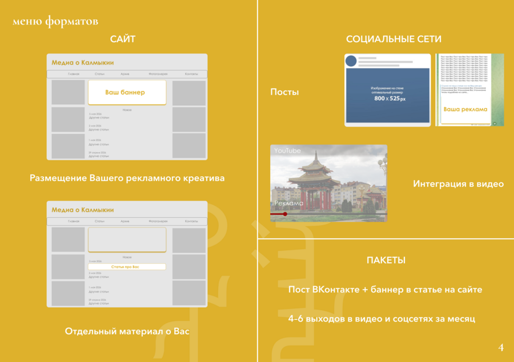Open the YouTube pagoda video thumbnail
Image resolution: width=514 pixels, height=362 pixels.
(x=329, y=184)
